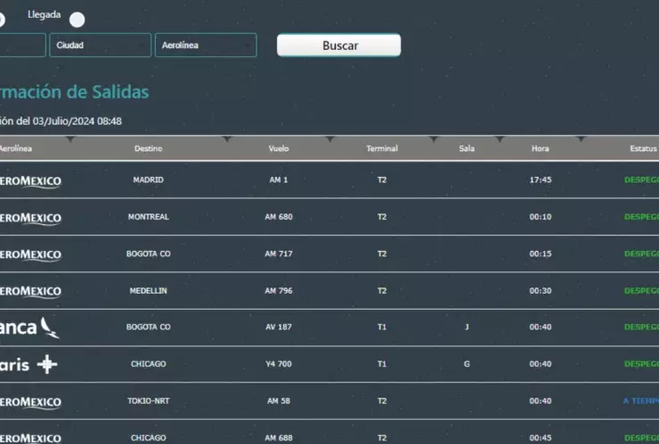Expand the Vuelo column sort triangle
659x444 pixels.
point(330,139)
